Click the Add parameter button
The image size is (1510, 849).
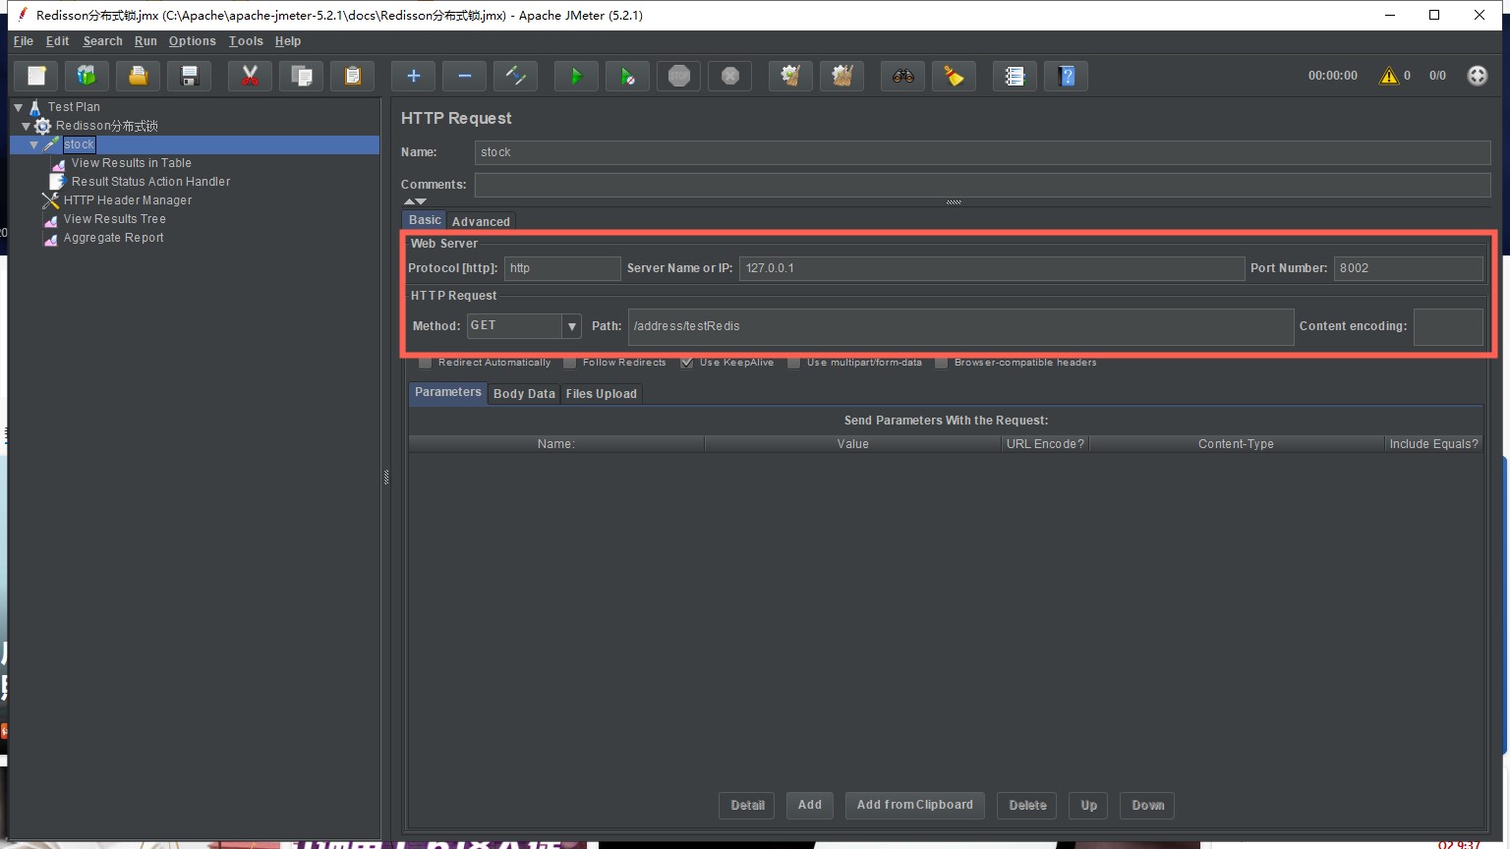(810, 806)
